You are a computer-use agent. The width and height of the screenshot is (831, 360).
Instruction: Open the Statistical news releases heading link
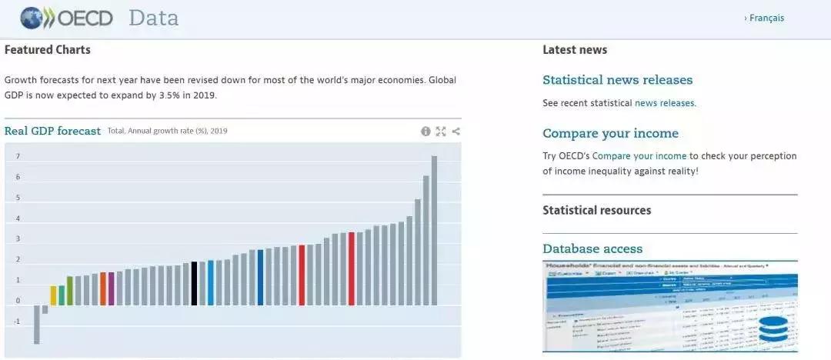(617, 80)
